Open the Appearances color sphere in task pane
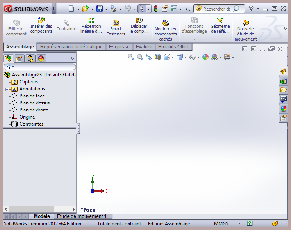 pyautogui.click(x=283, y=109)
